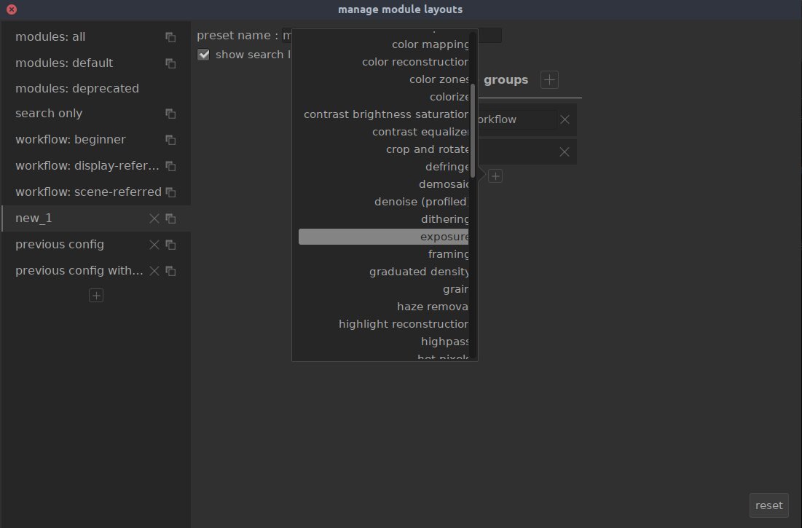Duplicate the "modules: all" preset
The image size is (802, 528).
pyautogui.click(x=170, y=36)
